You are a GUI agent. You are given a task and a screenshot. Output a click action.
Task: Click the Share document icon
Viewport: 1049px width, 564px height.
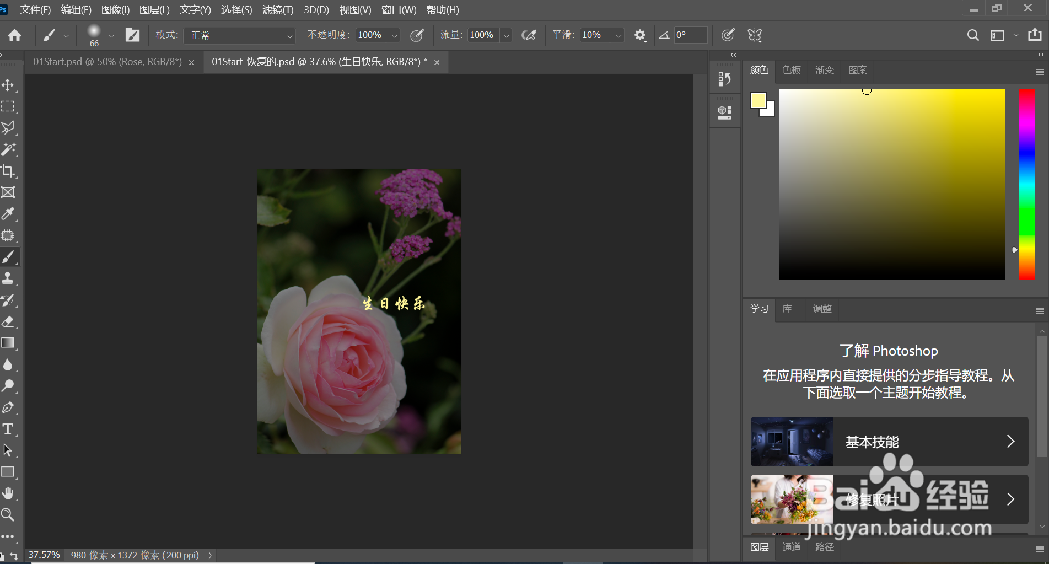click(x=1035, y=35)
